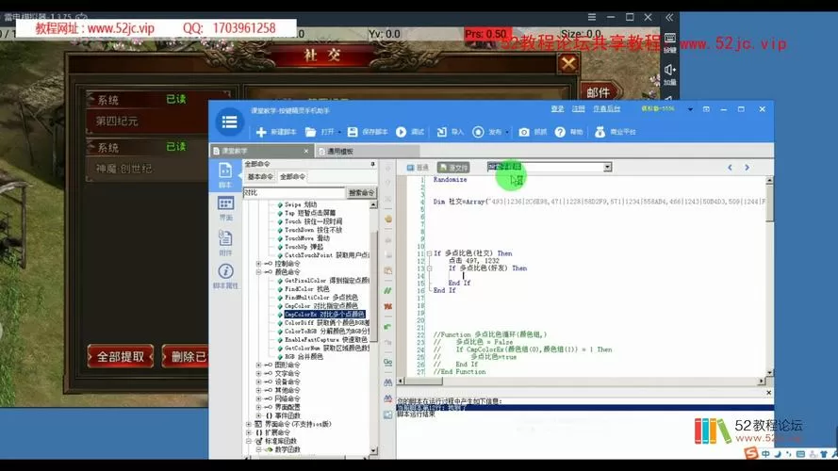This screenshot has height=471, width=838.
Task: Select TouchDown 按住不放 command
Action: coord(313,230)
